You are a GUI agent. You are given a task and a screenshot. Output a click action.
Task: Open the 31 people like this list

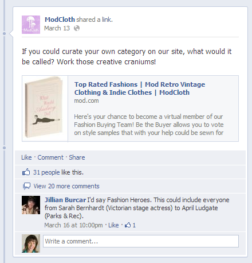58,172
